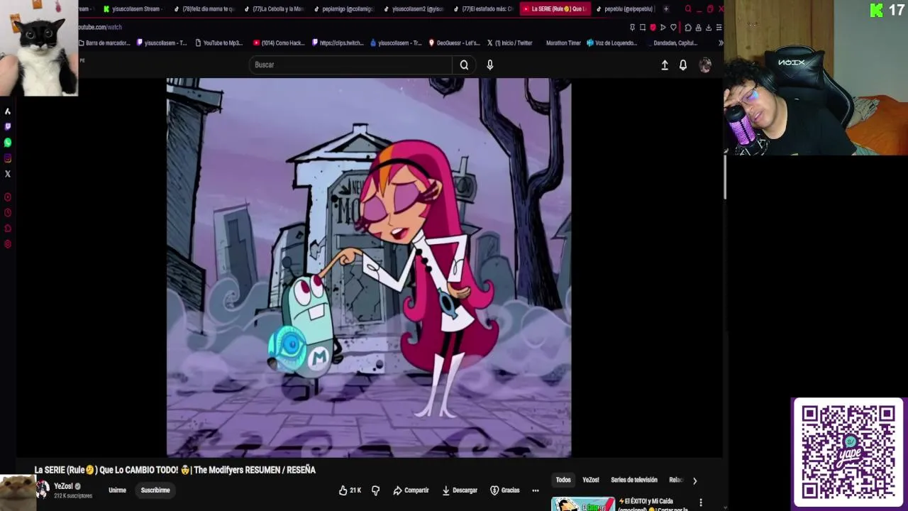
Task: Open the Dandadan, Capitul bookmark
Action: (675, 43)
